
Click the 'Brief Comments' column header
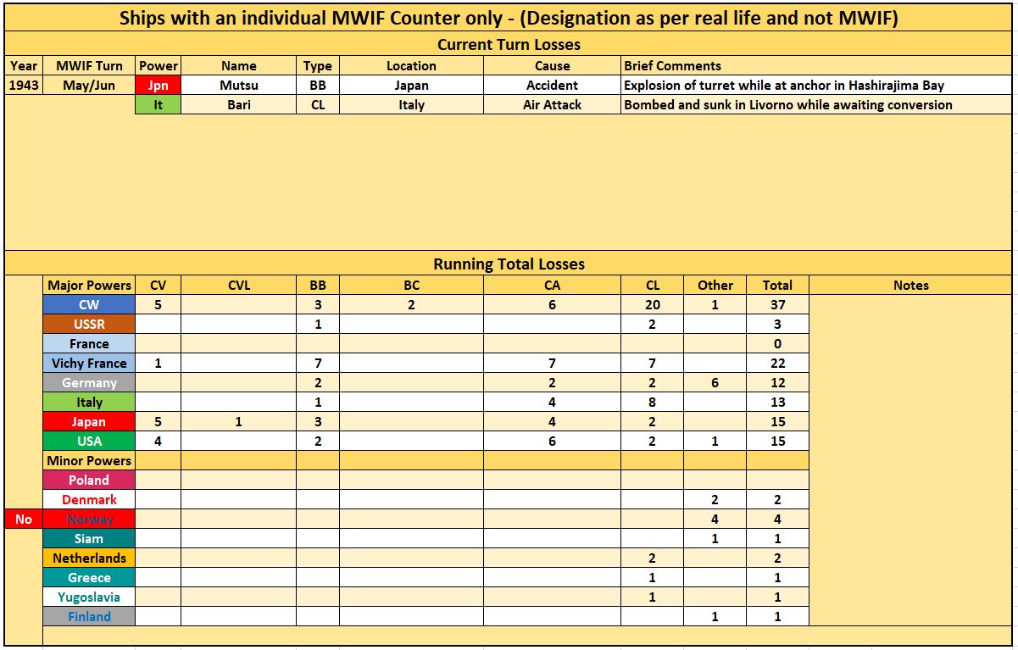(x=816, y=66)
